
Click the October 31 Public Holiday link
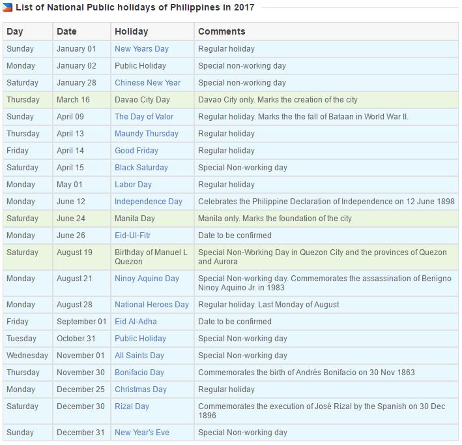(140, 339)
